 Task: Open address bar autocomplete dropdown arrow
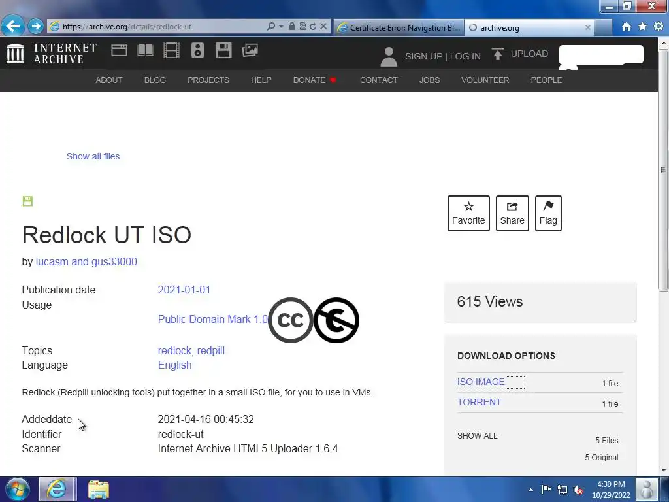pos(281,26)
